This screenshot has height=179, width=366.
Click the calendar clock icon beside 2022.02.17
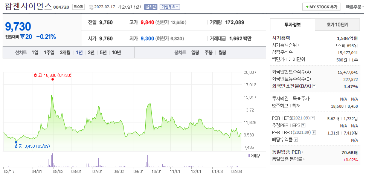pos(91,7)
